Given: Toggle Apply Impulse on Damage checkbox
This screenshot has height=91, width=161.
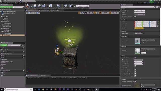Looking at the screenshot, I should coord(135,74).
